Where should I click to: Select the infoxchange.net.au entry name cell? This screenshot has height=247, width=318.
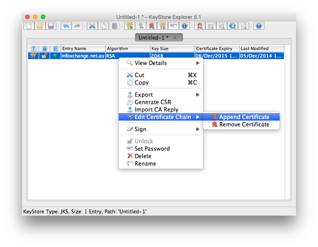(x=83, y=56)
